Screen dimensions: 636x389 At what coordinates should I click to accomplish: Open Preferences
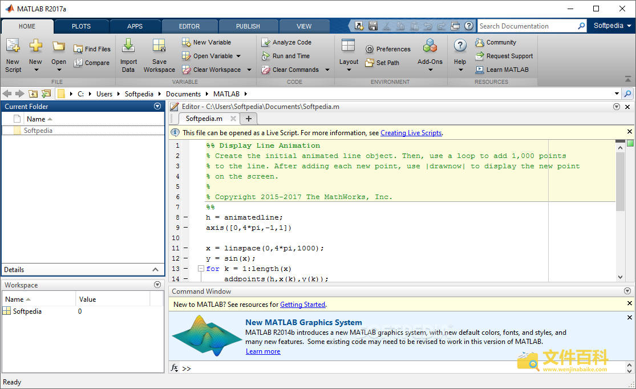pos(388,49)
